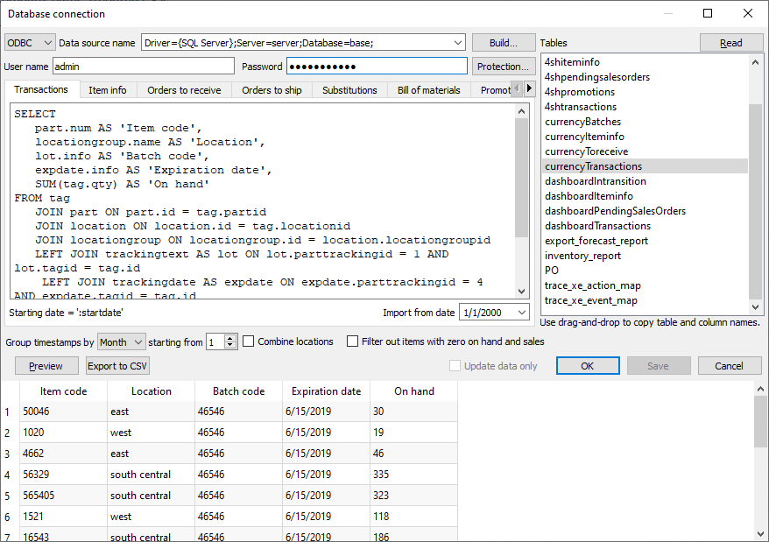Click the User name input field
Viewport: 769px width, 542px height.
[x=143, y=67]
